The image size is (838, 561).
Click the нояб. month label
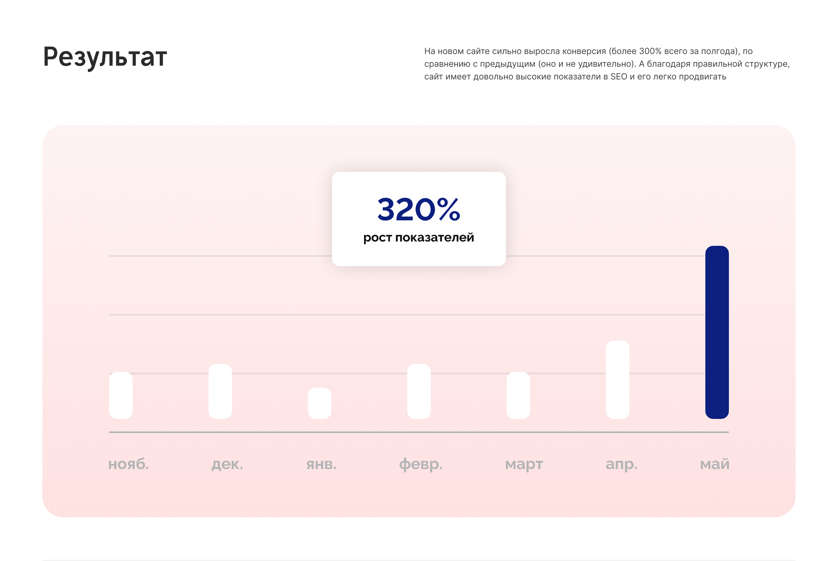(x=128, y=464)
